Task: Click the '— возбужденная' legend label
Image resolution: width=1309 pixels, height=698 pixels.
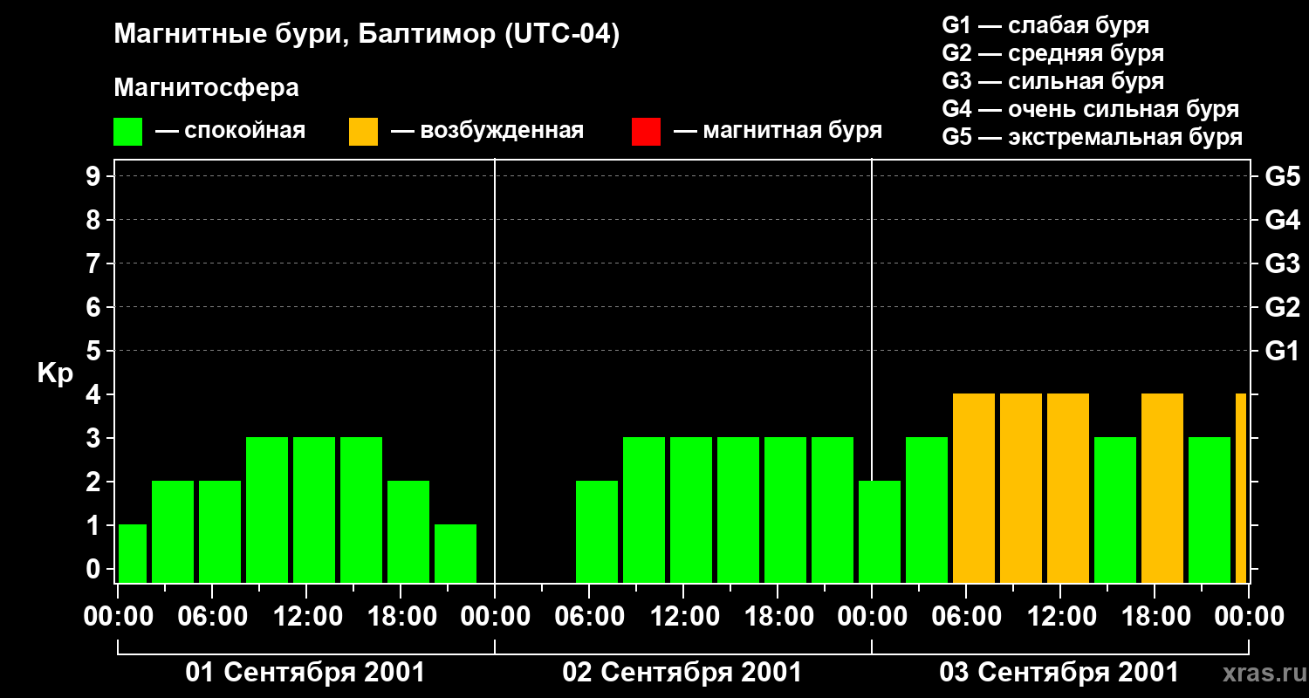Action: [x=487, y=131]
